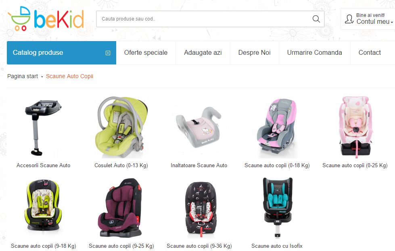Viewport: 395px width, 251px height.
Task: Open the Contul meu dropdown
Action: coord(374,22)
